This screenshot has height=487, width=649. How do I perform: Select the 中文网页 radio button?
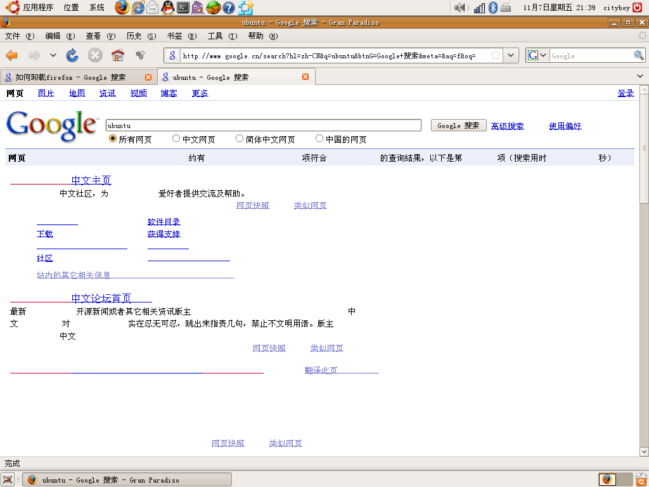(x=176, y=139)
